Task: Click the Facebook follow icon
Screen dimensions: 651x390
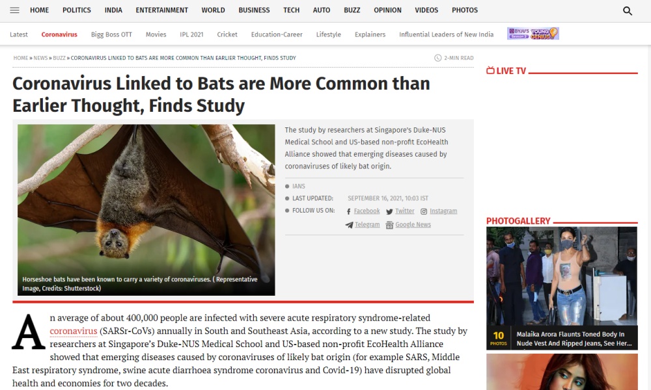Action: coord(349,211)
